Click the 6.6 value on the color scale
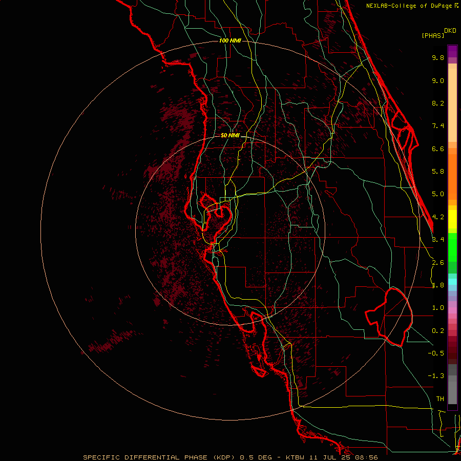This screenshot has width=461, height=461. [x=438, y=149]
